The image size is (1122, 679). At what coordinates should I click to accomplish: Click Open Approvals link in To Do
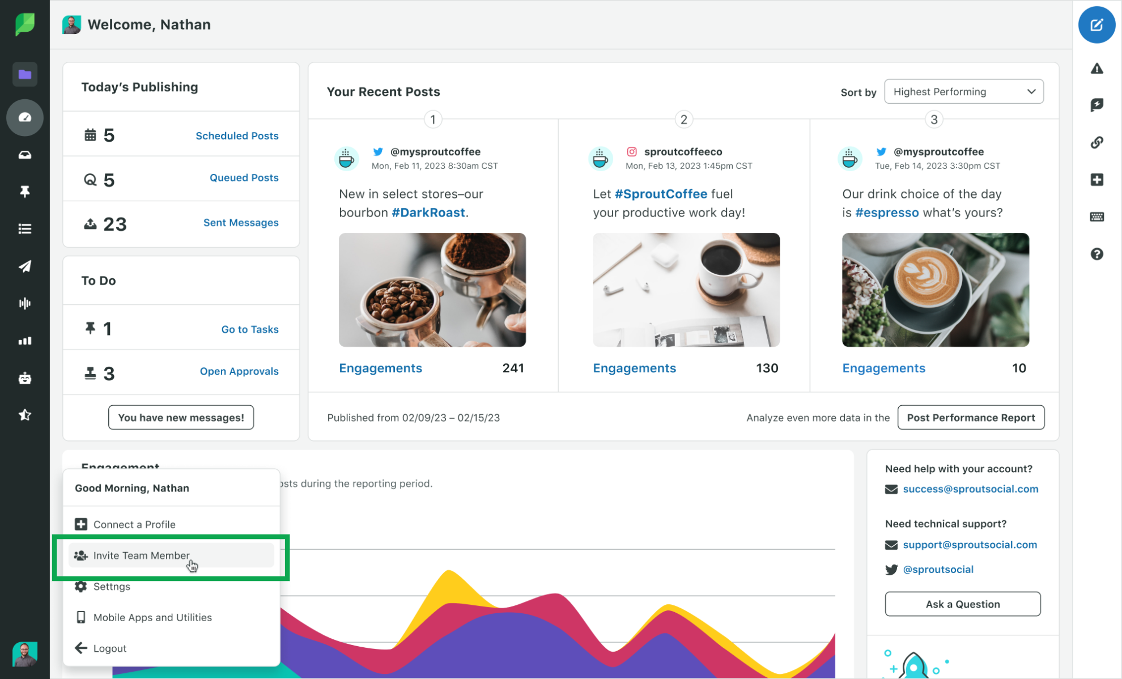239,371
